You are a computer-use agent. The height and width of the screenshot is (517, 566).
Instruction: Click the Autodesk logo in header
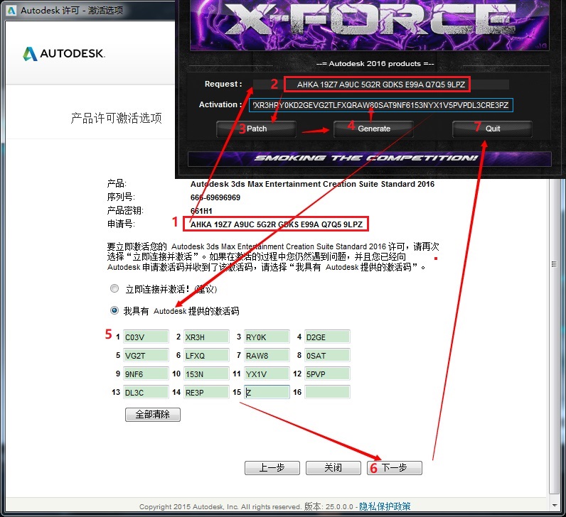(64, 54)
